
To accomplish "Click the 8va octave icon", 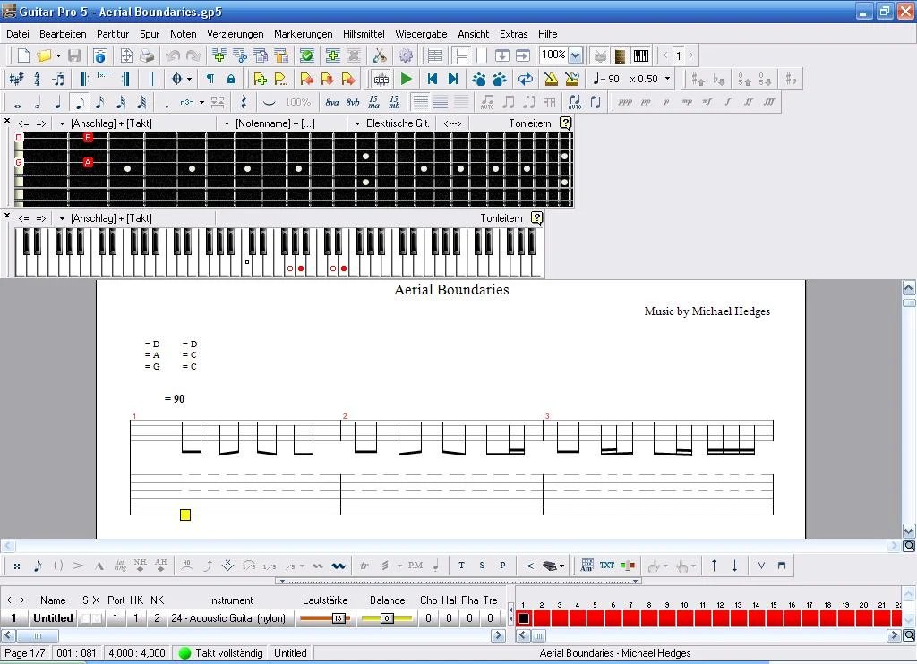I will click(332, 102).
